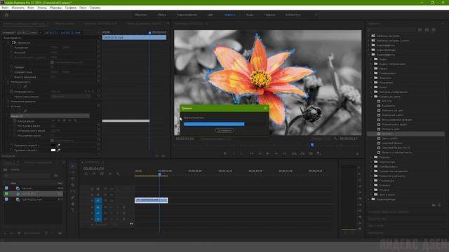
Task: Toggle A1 track targeting button
Action: click(98, 207)
